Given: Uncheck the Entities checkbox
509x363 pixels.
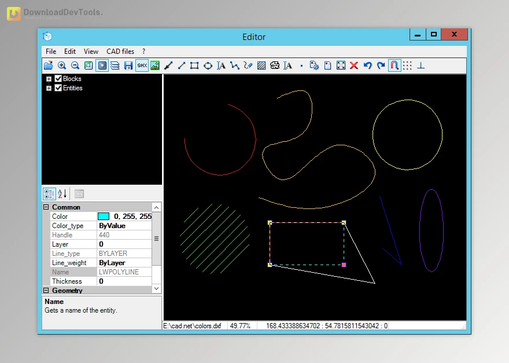Looking at the screenshot, I should [58, 88].
